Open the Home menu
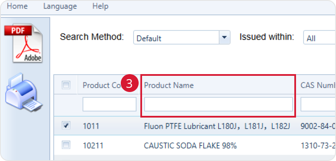336x161 pixels. pyautogui.click(x=17, y=6)
